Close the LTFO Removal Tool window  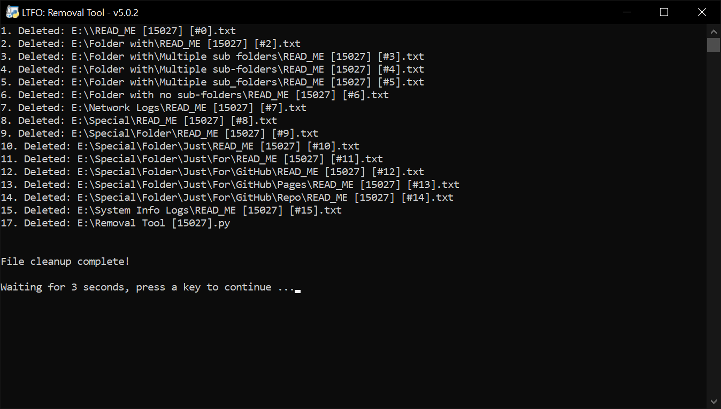coord(701,12)
